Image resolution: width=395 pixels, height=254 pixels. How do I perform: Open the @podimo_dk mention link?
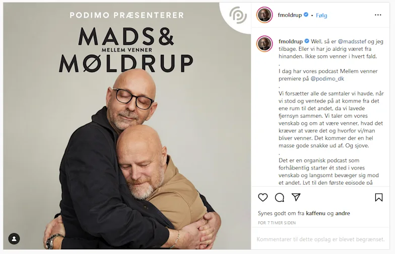(x=327, y=78)
